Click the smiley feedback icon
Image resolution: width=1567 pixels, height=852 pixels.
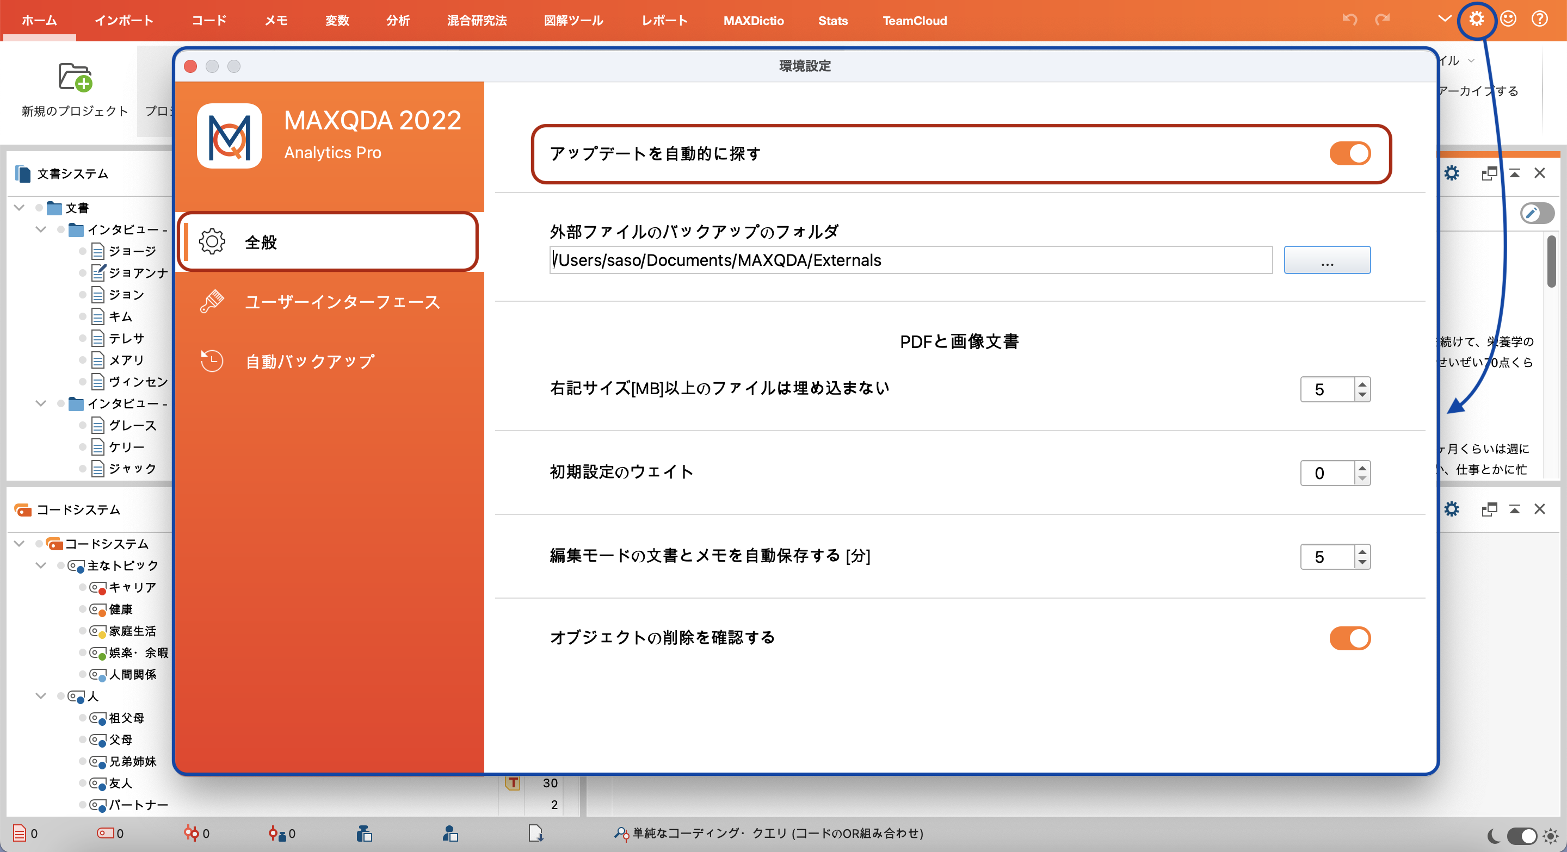1508,20
